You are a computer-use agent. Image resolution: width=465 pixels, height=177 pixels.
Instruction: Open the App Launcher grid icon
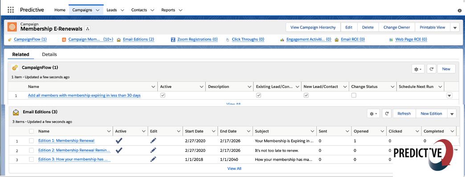(11, 10)
